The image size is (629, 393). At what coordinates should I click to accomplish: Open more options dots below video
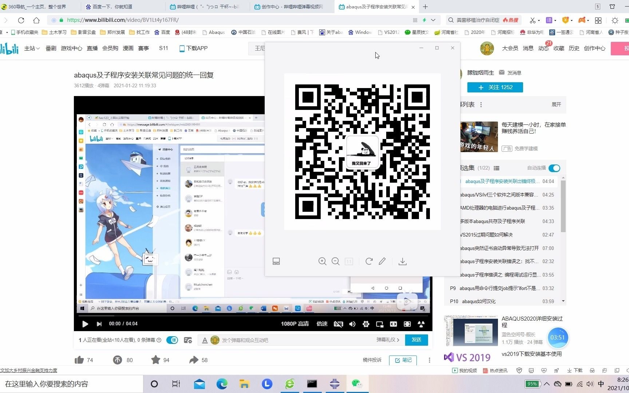pyautogui.click(x=430, y=360)
